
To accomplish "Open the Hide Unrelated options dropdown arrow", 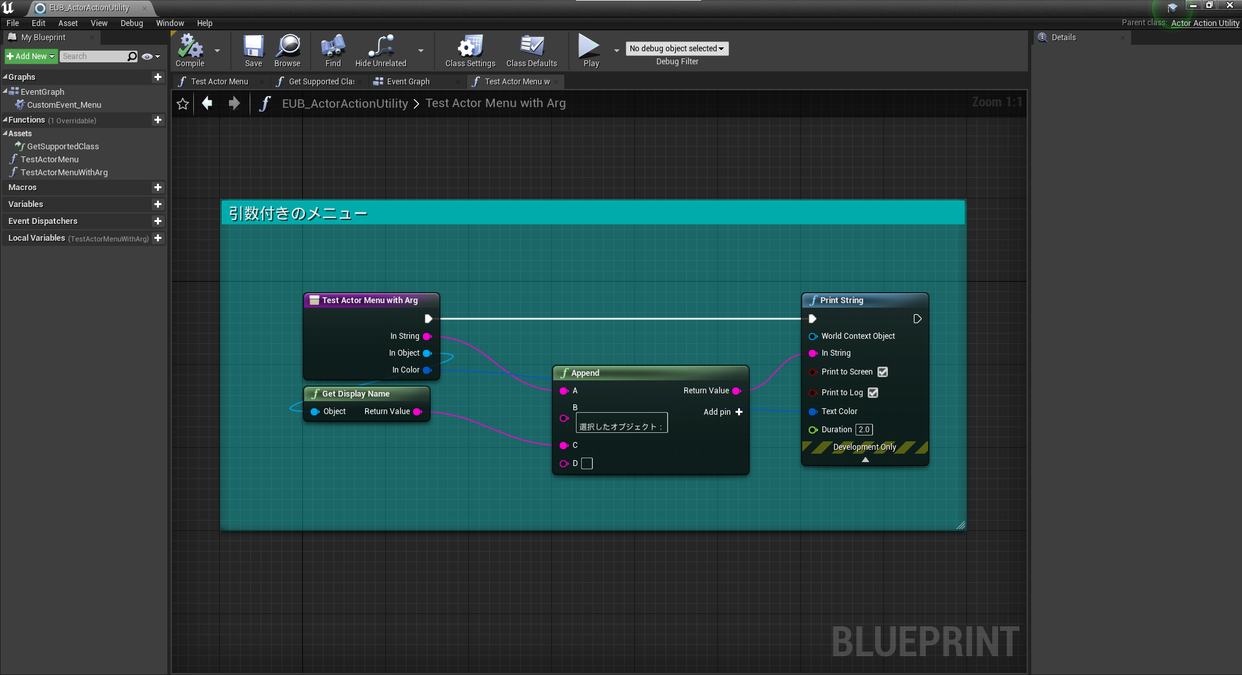I will pyautogui.click(x=421, y=51).
